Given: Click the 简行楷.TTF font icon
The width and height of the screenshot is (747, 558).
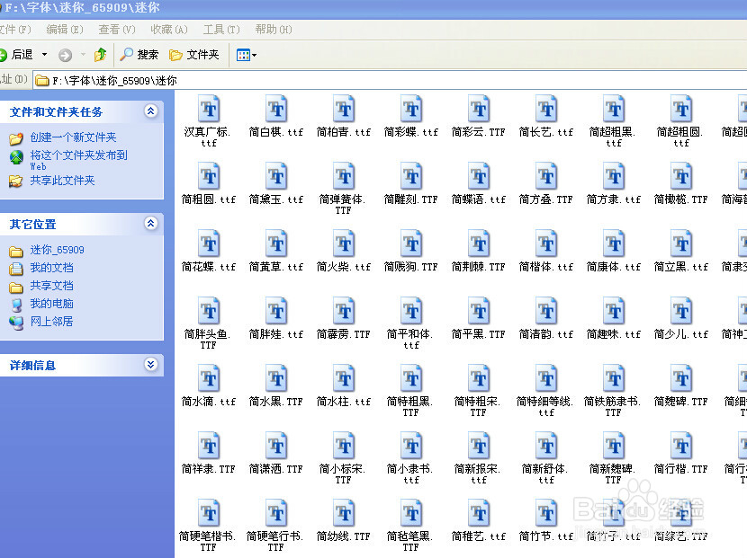Looking at the screenshot, I should [x=681, y=447].
